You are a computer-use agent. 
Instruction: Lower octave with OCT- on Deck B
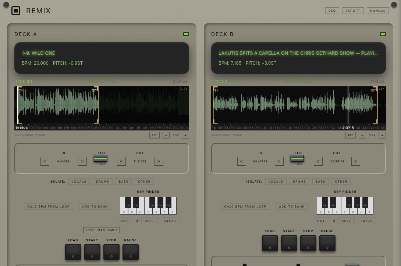(322, 221)
